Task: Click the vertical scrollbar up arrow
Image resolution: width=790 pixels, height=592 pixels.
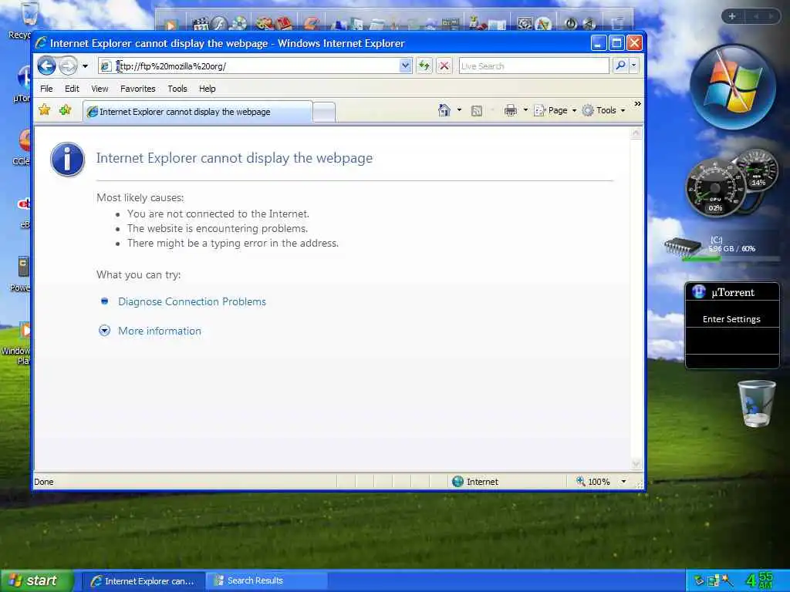Action: 636,133
